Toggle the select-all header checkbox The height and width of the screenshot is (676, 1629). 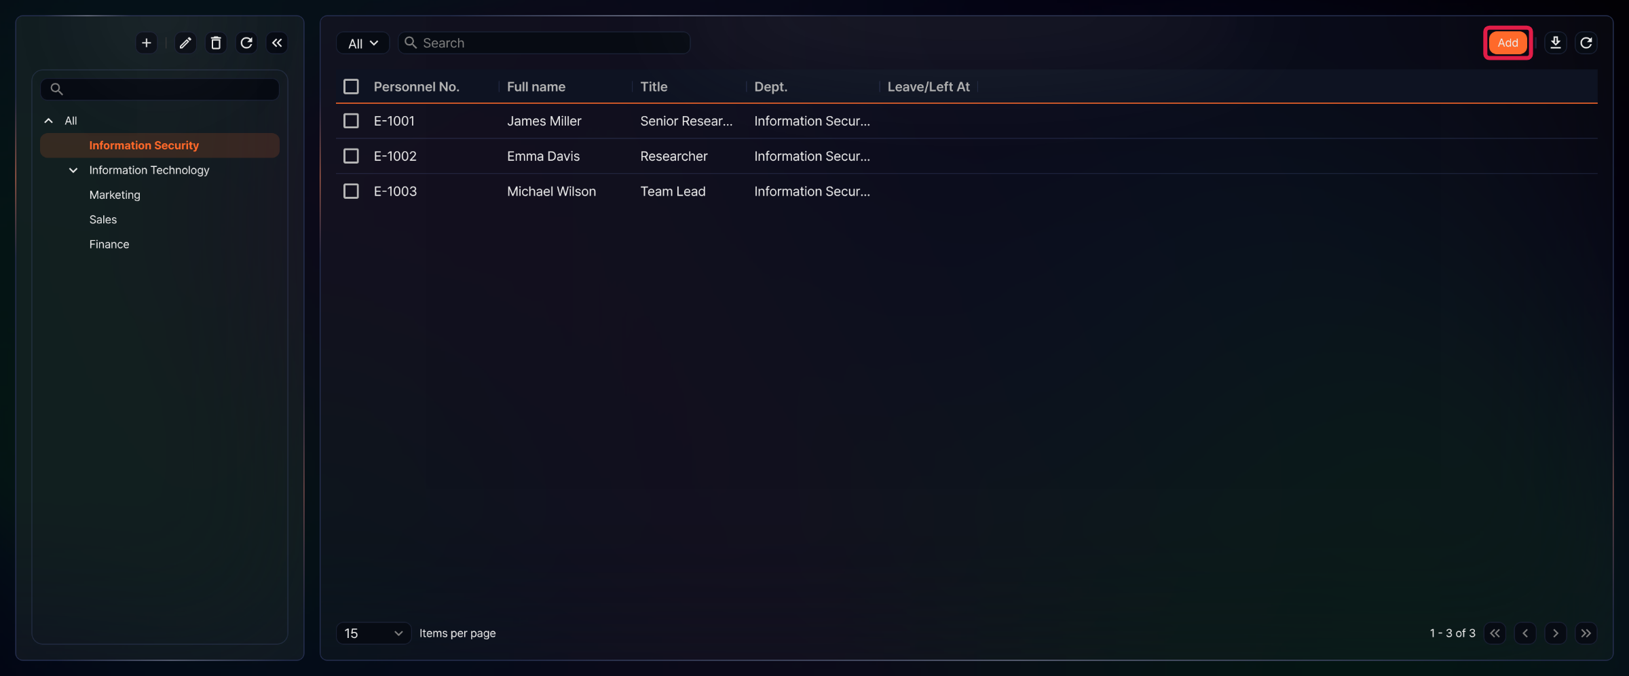pos(351,87)
